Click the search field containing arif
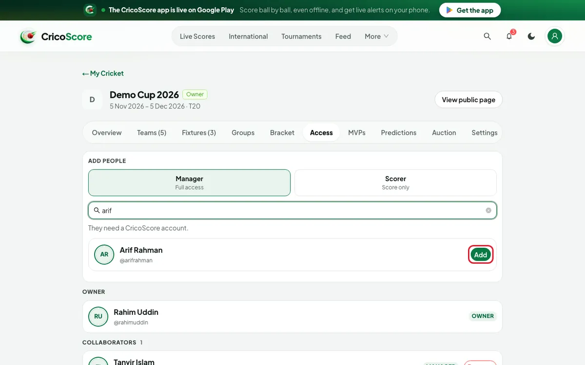 [x=292, y=210]
